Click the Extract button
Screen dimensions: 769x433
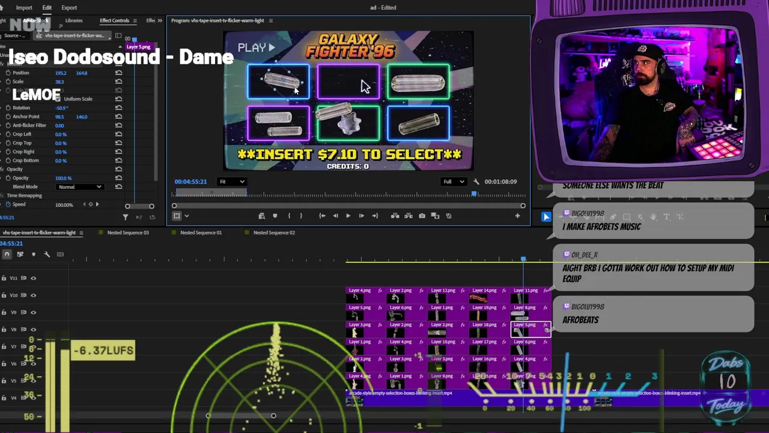coord(409,216)
